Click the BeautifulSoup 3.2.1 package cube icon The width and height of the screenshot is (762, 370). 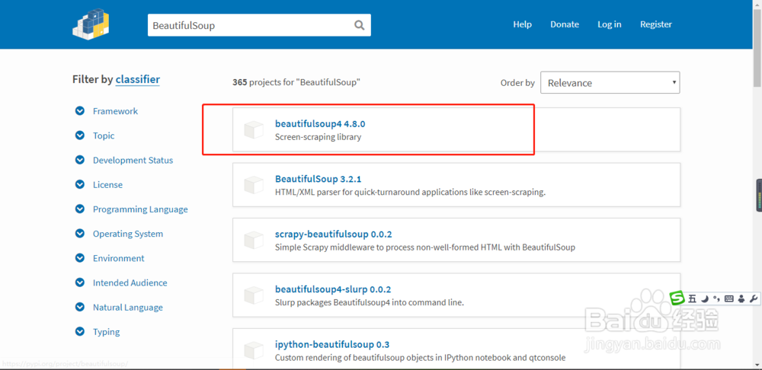pos(253,186)
